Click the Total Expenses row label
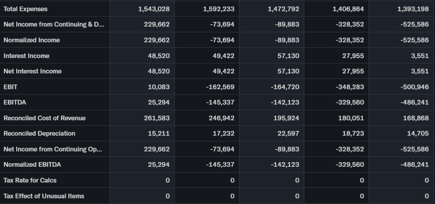Image resolution: width=435 pixels, height=204 pixels. click(x=25, y=9)
